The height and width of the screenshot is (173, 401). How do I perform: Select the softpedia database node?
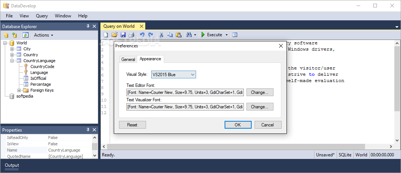[x=25, y=96]
